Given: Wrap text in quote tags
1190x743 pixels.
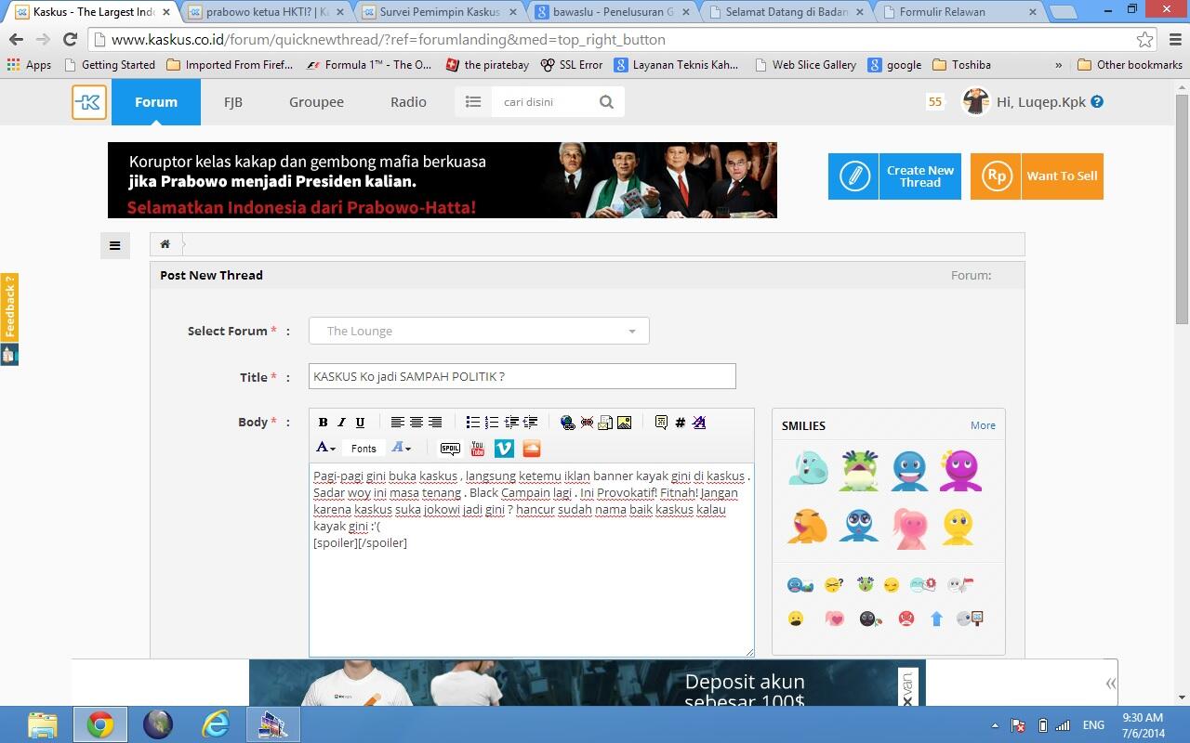Looking at the screenshot, I should pyautogui.click(x=661, y=423).
